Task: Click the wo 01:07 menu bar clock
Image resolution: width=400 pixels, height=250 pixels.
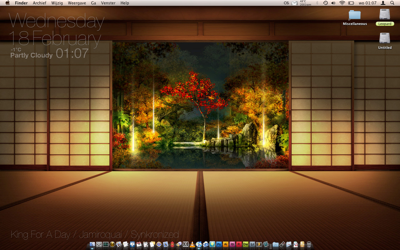Action: pos(367,3)
